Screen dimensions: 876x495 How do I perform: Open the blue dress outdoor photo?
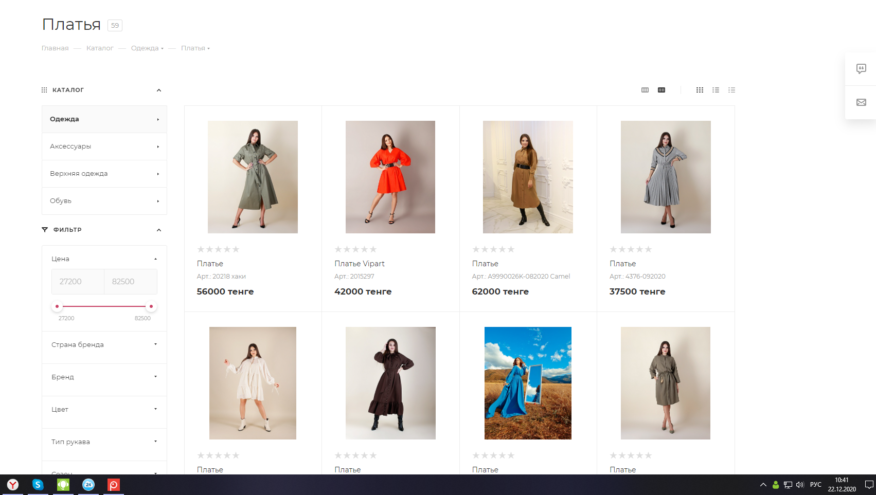point(528,383)
